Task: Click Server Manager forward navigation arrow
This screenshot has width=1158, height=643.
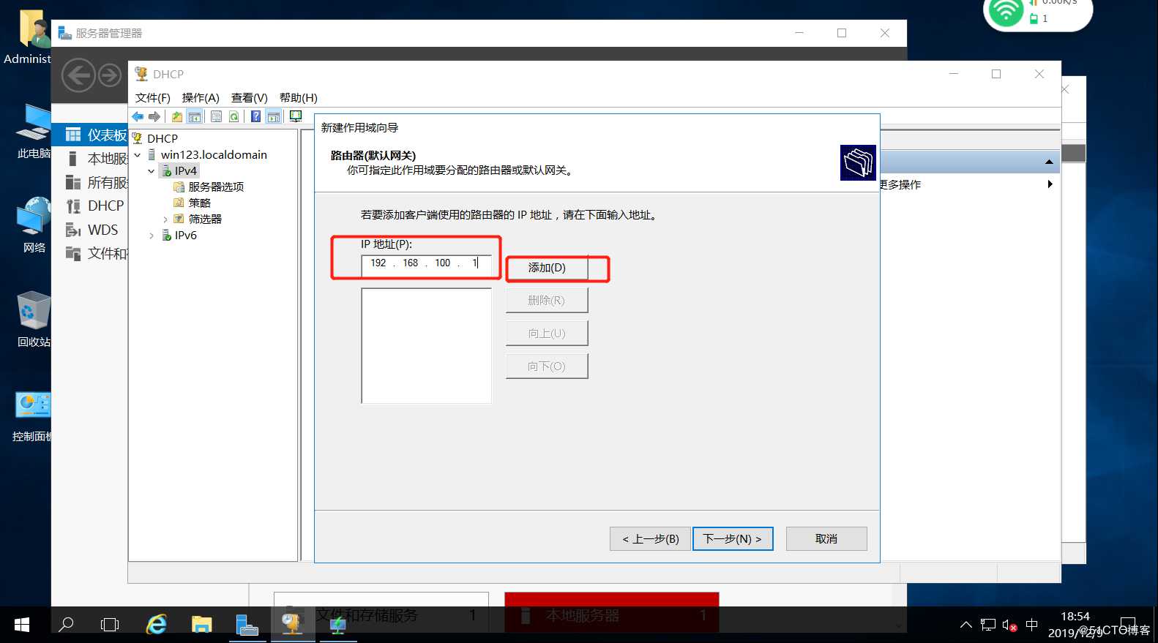Action: (x=110, y=75)
